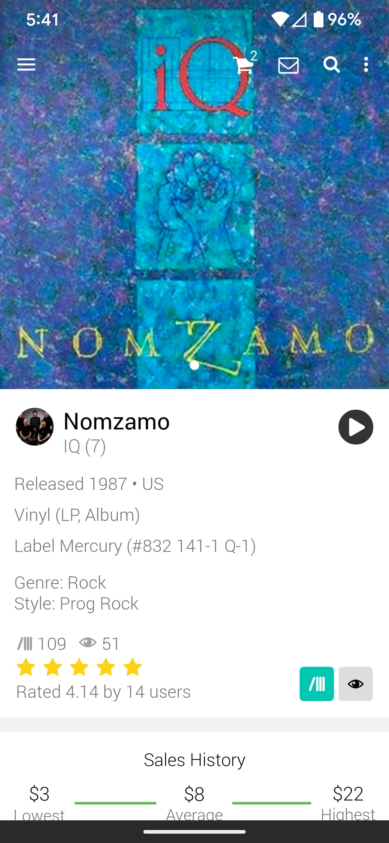This screenshot has width=389, height=843.
Task: Toggle the wantlist eye button
Action: point(356,684)
